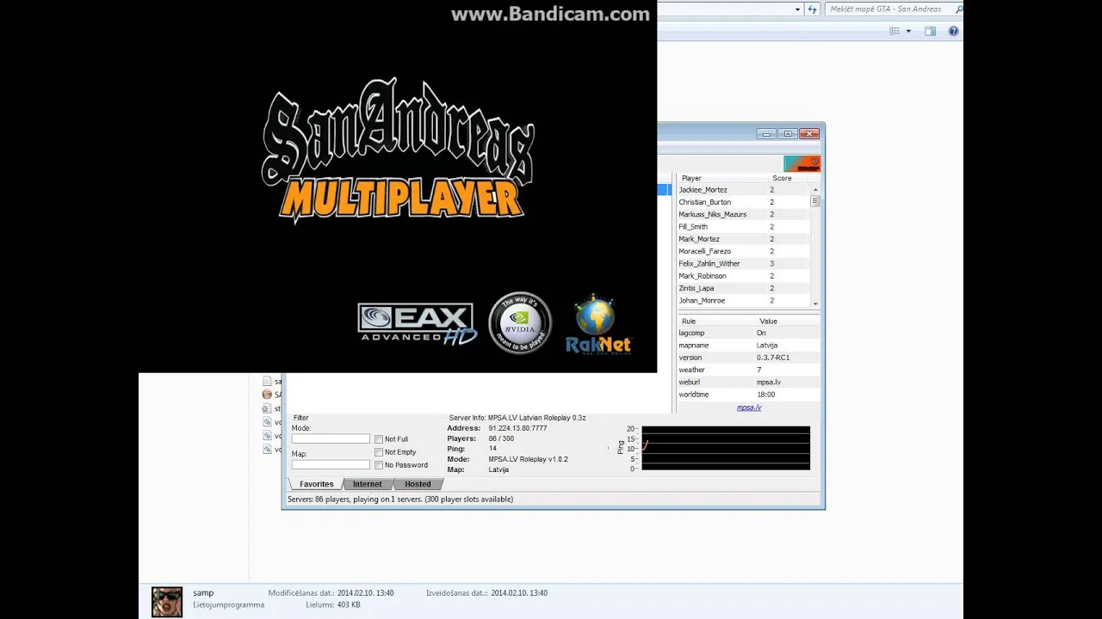The width and height of the screenshot is (1102, 619).
Task: Click the mapname rule row
Action: [748, 345]
